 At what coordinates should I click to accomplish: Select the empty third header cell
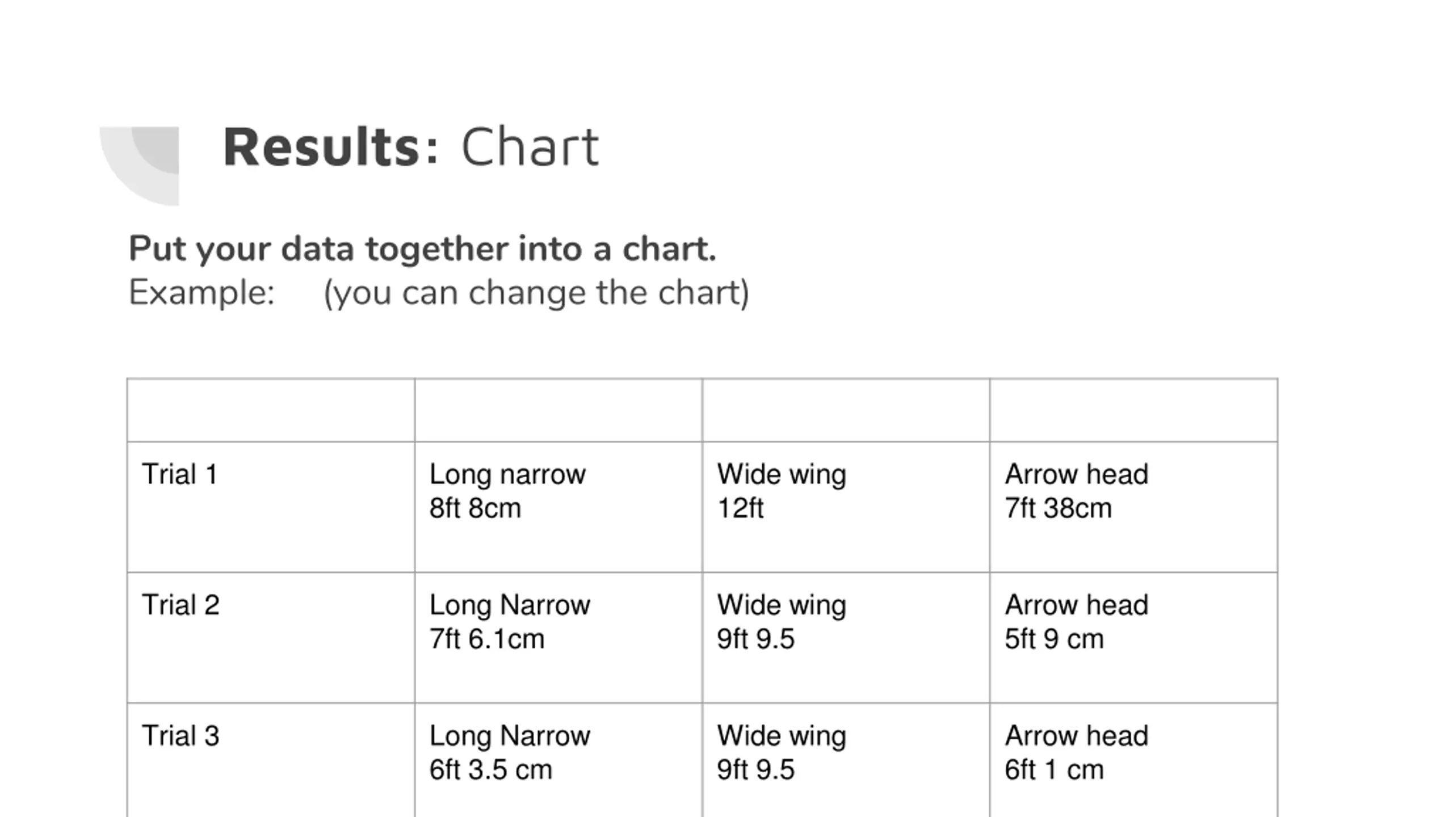pos(846,410)
